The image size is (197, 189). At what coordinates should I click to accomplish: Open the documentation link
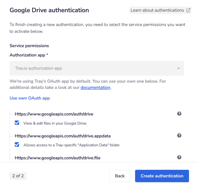pos(95,88)
